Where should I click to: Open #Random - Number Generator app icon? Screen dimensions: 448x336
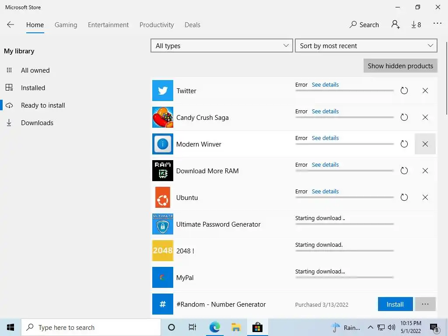163,304
